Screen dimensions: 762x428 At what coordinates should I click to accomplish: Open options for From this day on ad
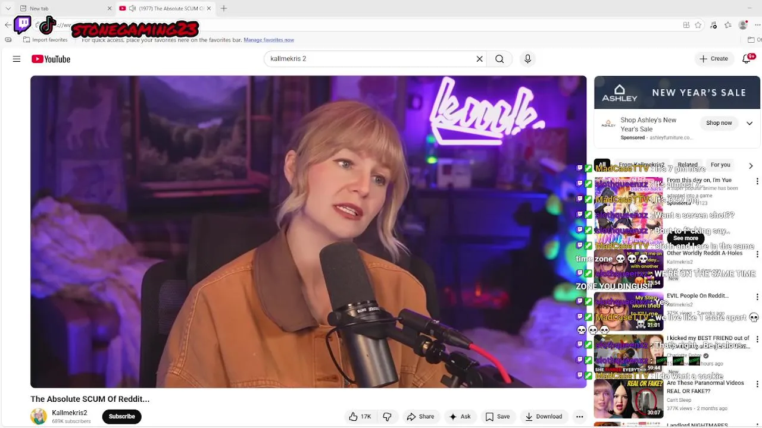pos(757,181)
